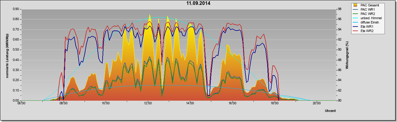
Task: Click the 06:00 time axis tick
Action: (21, 103)
